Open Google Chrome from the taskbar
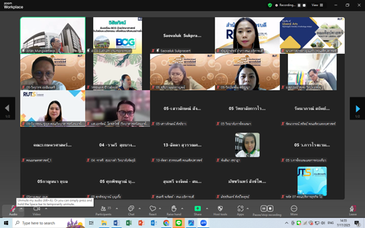This screenshot has height=228, width=365. point(166,223)
